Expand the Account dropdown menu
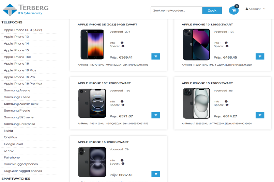This screenshot has width=274, height=182. tap(256, 9)
